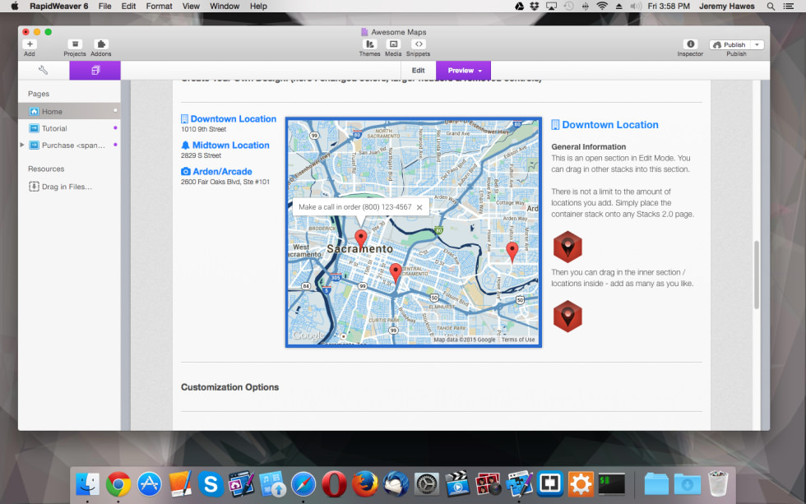Image resolution: width=806 pixels, height=504 pixels.
Task: Open the Preview mode dropdown
Action: point(464,71)
